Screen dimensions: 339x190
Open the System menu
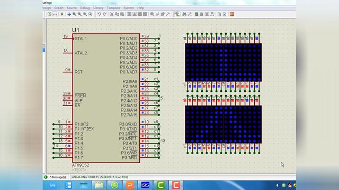129,8
